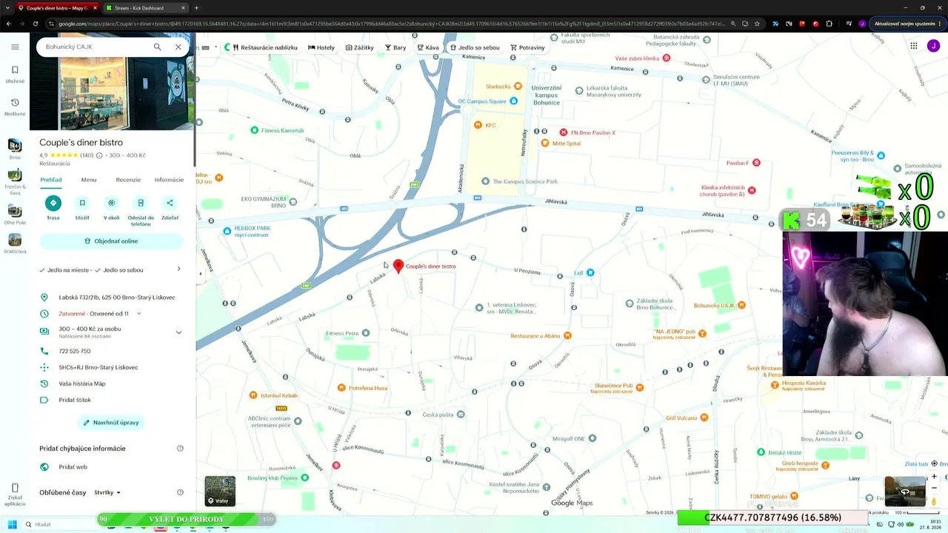Screen dimensions: 948x533
Task: Clear the Bohunický CAJK search text
Action: 178,47
